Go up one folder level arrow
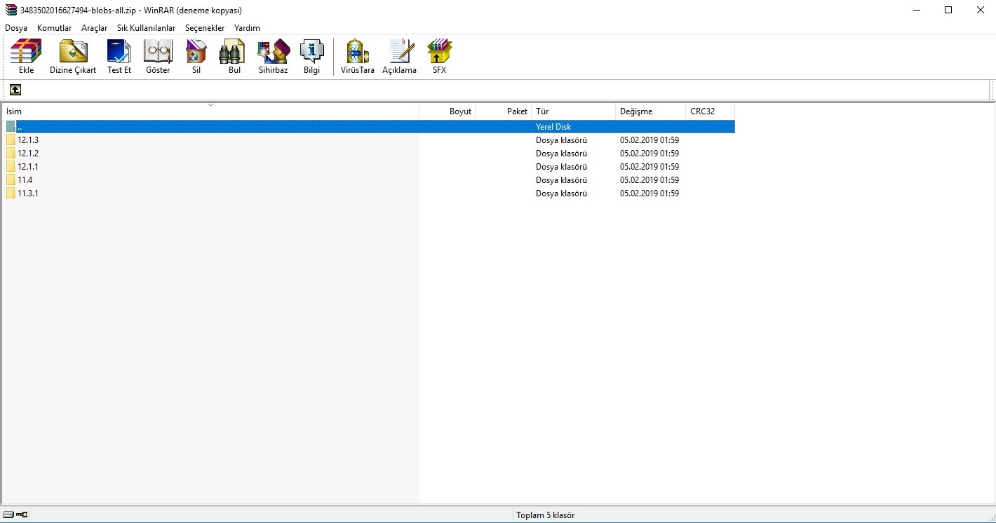996x523 pixels. click(15, 90)
